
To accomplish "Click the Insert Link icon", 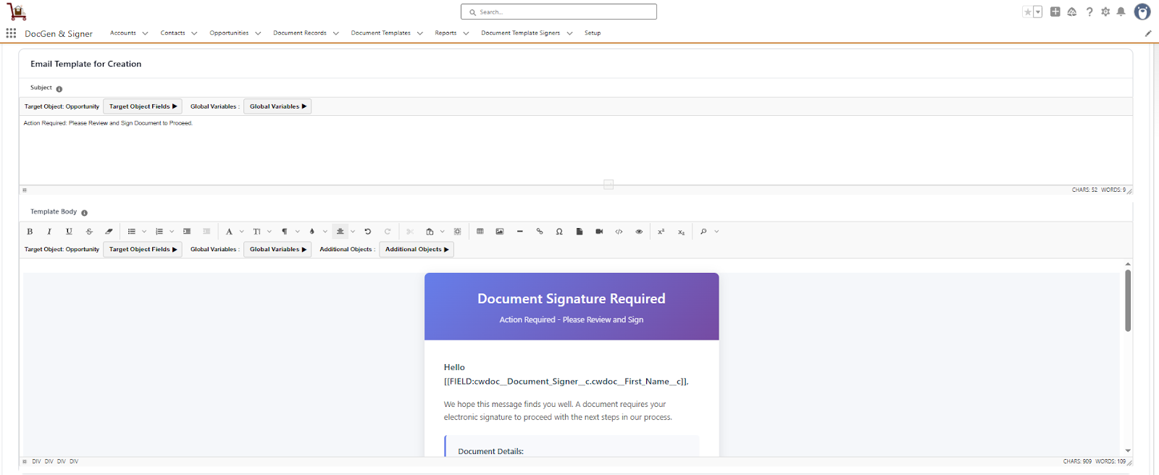I will [540, 232].
